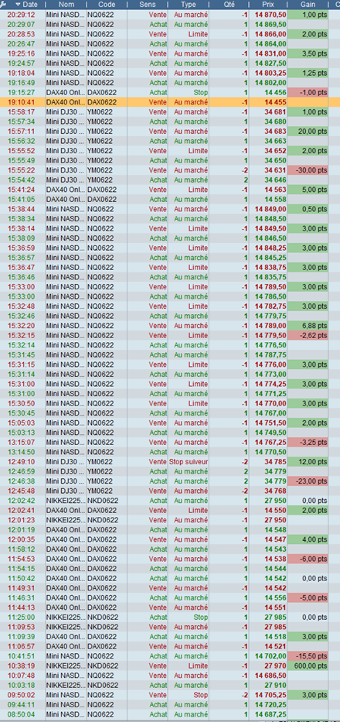The image size is (340, 722).
Task: Click the price 14 686,50
Action: [x=270, y=676]
